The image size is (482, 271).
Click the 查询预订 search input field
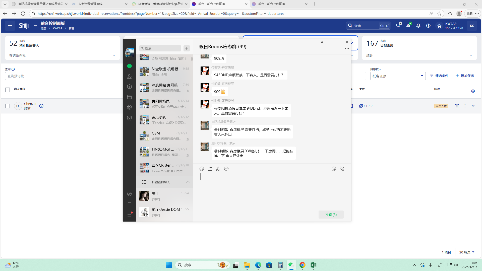click(x=63, y=76)
